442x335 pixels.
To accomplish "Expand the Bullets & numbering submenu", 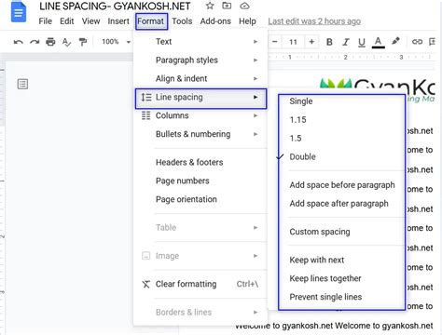I will [x=200, y=134].
